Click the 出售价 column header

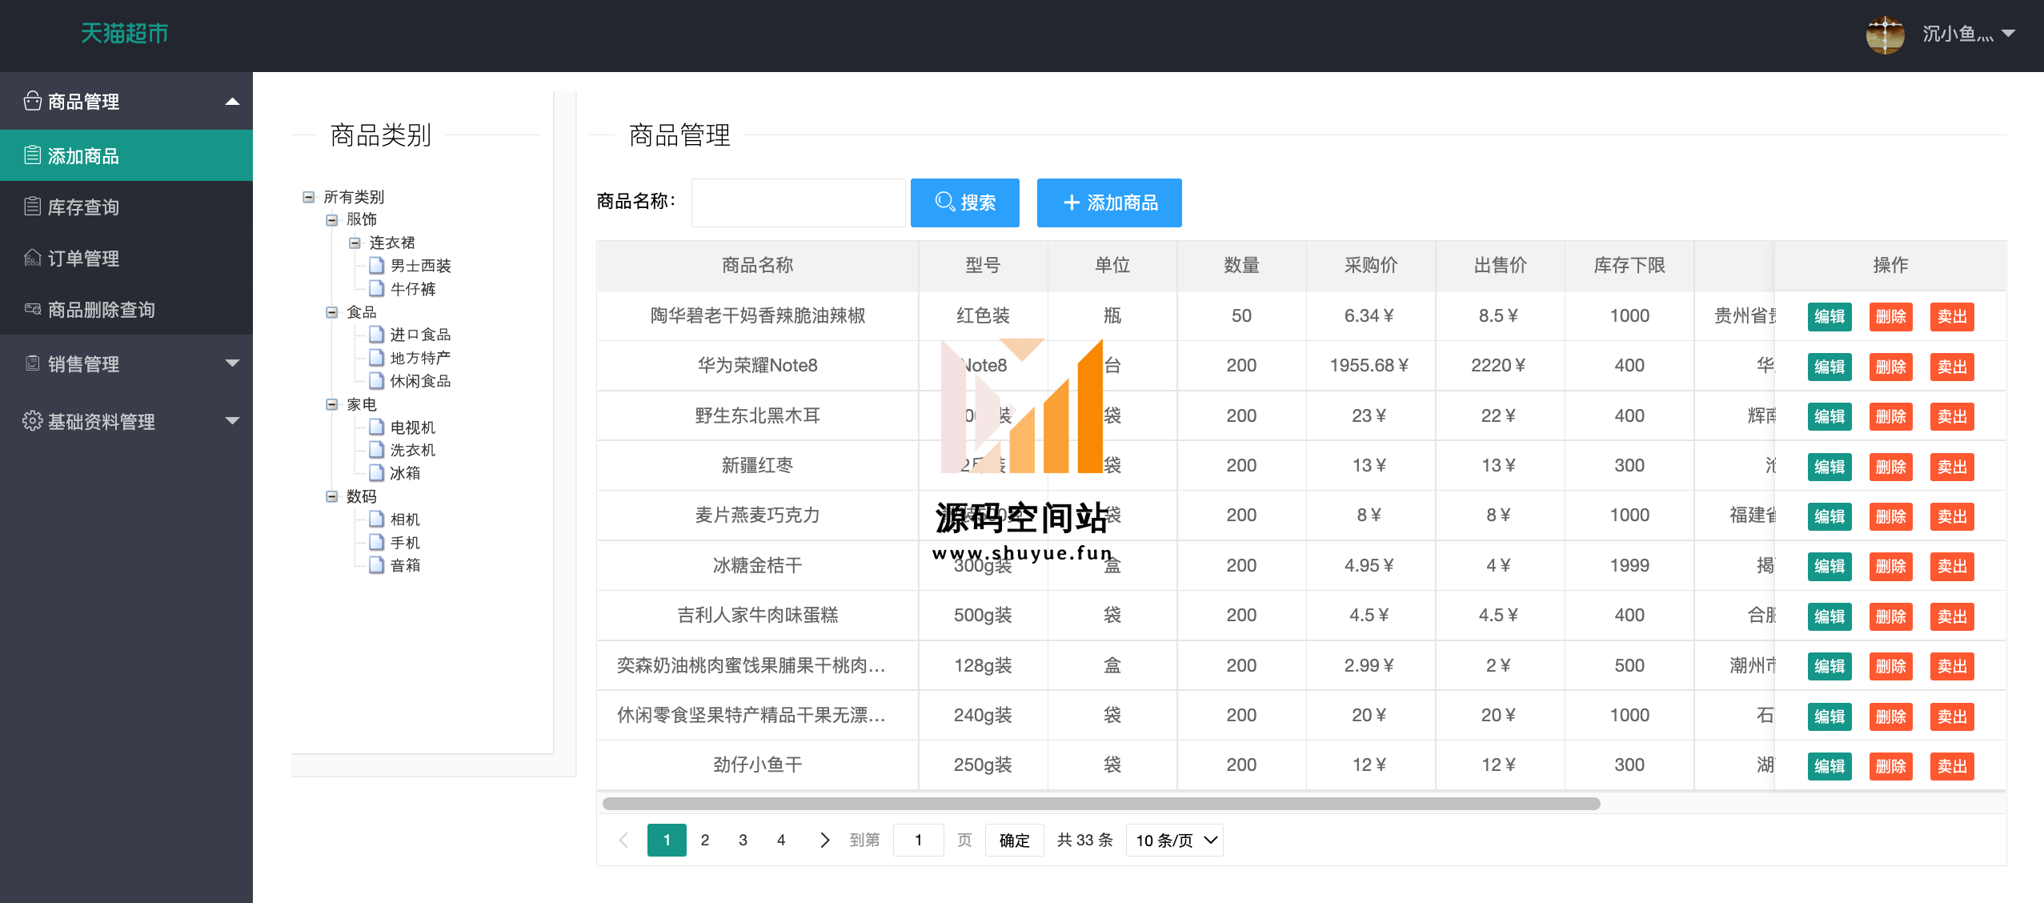pos(1500,265)
